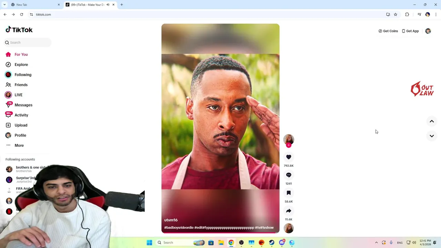Mute the TikTok tab audio
Image resolution: width=441 pixels, height=248 pixels.
(108, 5)
